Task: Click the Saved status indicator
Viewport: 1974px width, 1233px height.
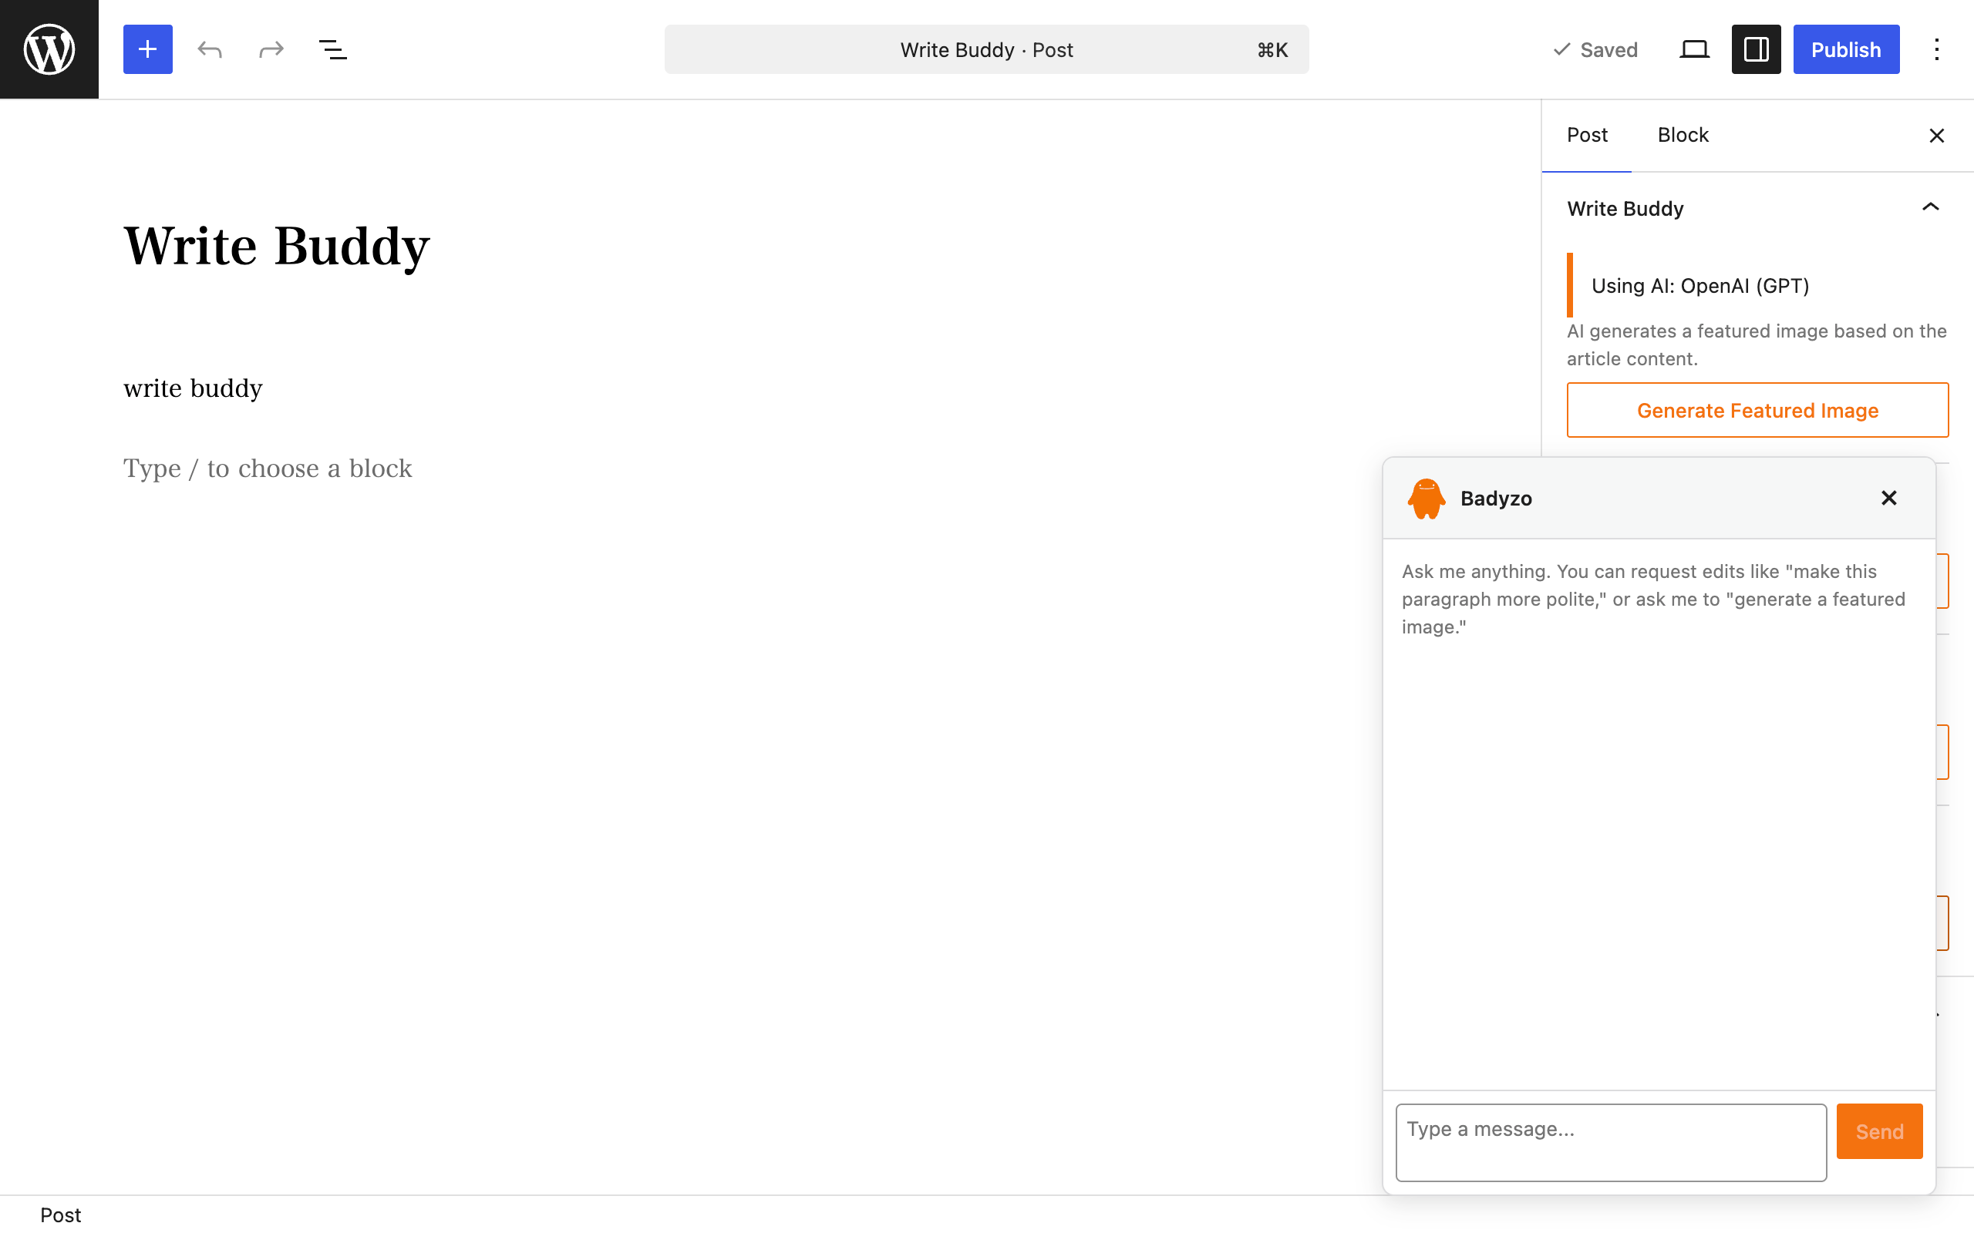Action: pyautogui.click(x=1595, y=50)
